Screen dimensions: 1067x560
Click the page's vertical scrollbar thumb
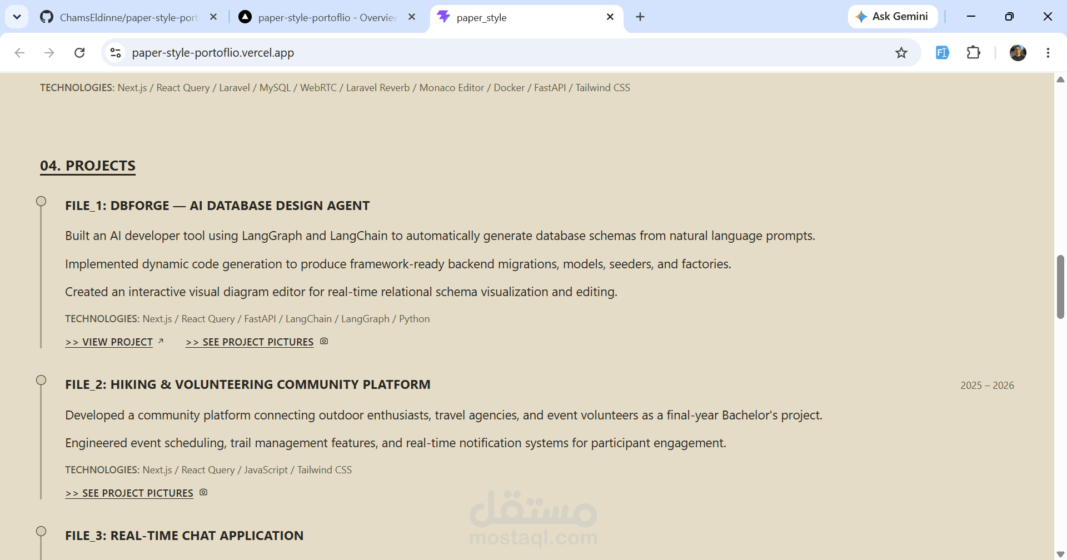coord(1060,287)
